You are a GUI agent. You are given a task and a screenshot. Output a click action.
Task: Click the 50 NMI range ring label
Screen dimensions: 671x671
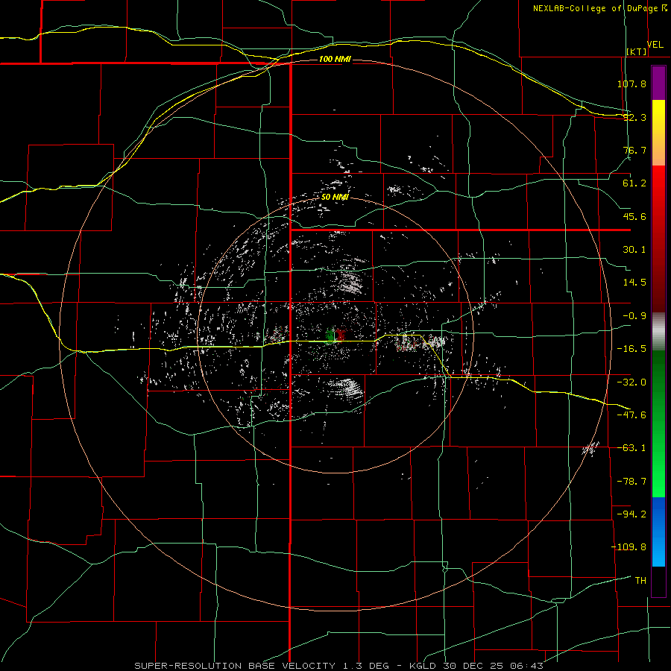[x=335, y=197]
